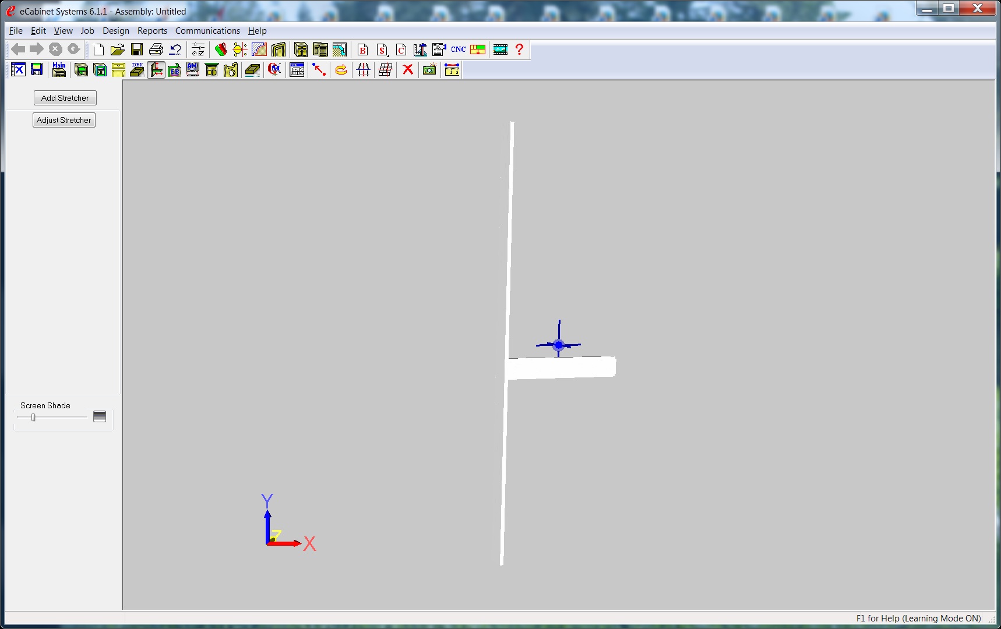This screenshot has width=1001, height=629.
Task: Click the Add Stretcher button
Action: pos(65,98)
